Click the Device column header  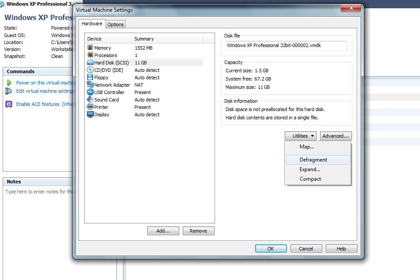(x=108, y=39)
